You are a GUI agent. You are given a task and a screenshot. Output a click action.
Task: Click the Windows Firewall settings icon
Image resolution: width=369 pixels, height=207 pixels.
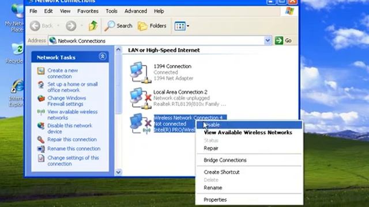[x=41, y=98]
